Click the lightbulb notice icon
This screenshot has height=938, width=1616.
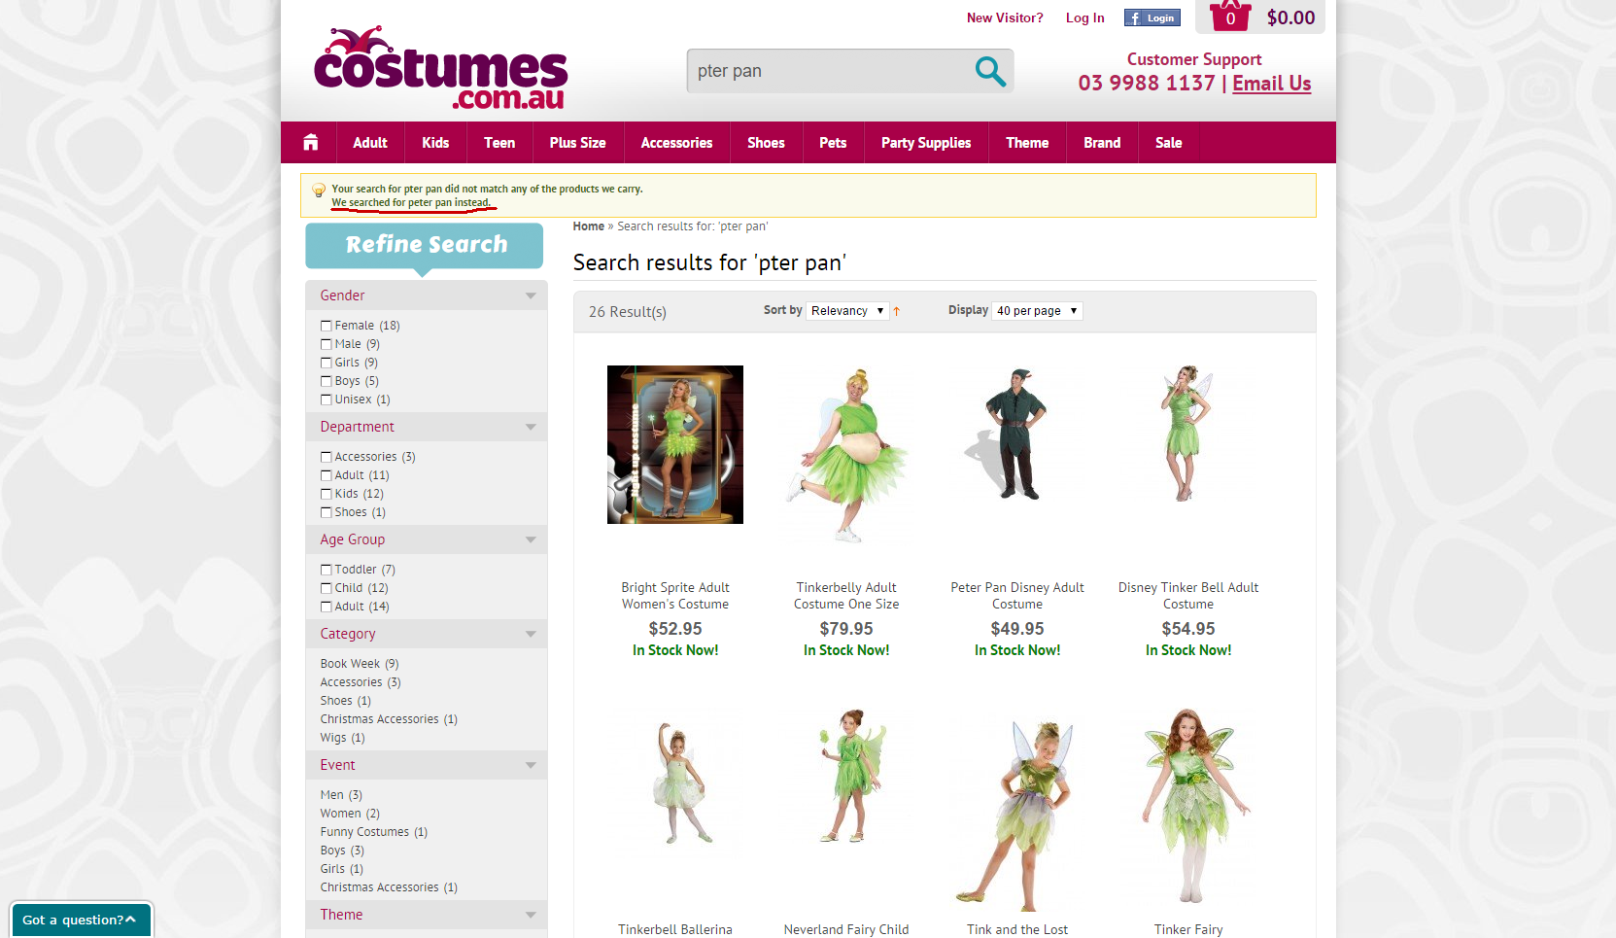tap(318, 191)
